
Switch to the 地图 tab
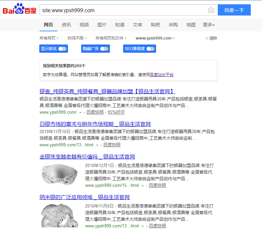coord(191,25)
